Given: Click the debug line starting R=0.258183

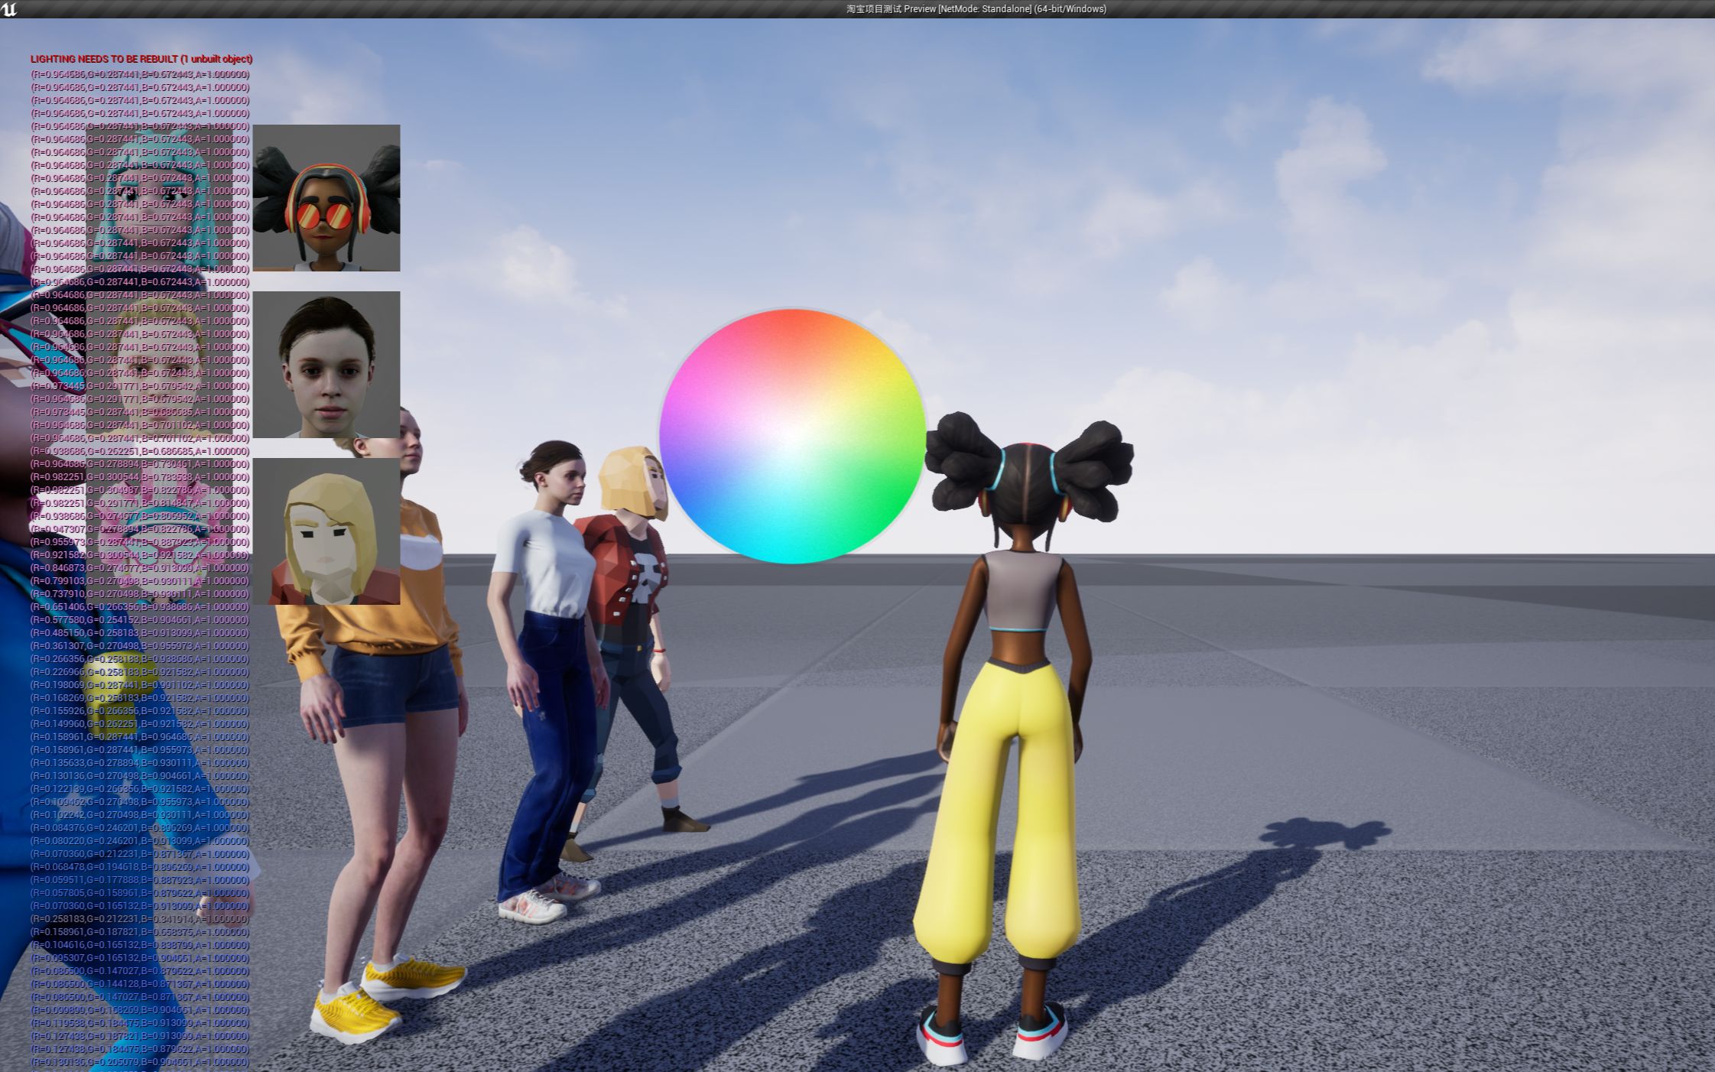Looking at the screenshot, I should click(x=140, y=919).
